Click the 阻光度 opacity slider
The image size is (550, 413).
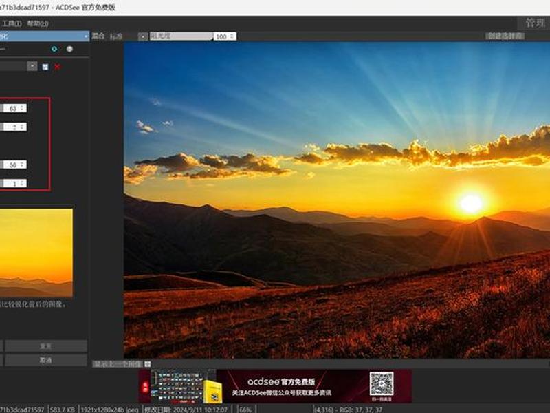point(181,36)
